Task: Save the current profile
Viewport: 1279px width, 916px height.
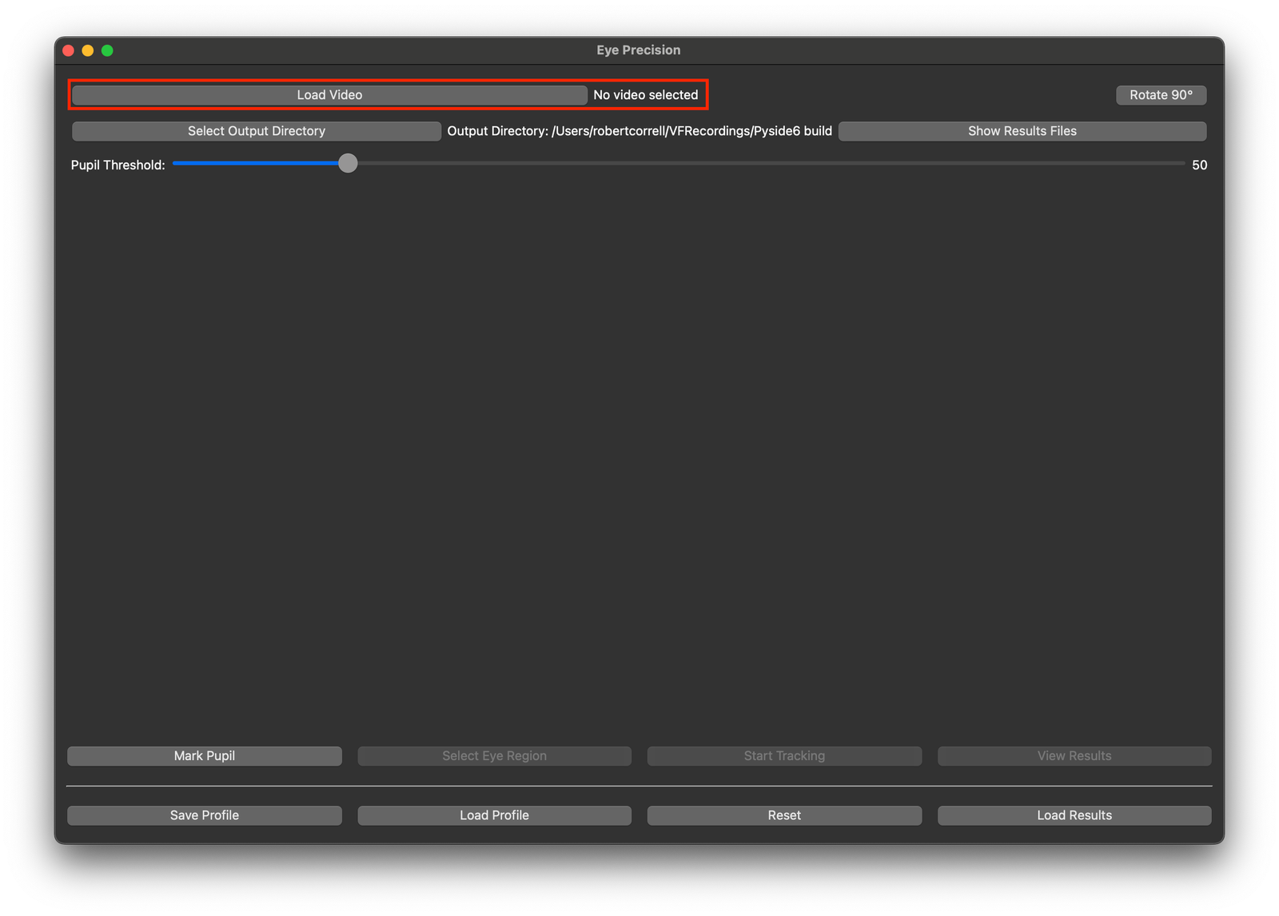Action: 205,815
